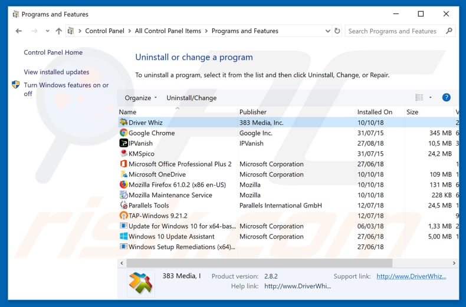
Task: Click the horizontal scrollbar thumb
Action: (260, 263)
